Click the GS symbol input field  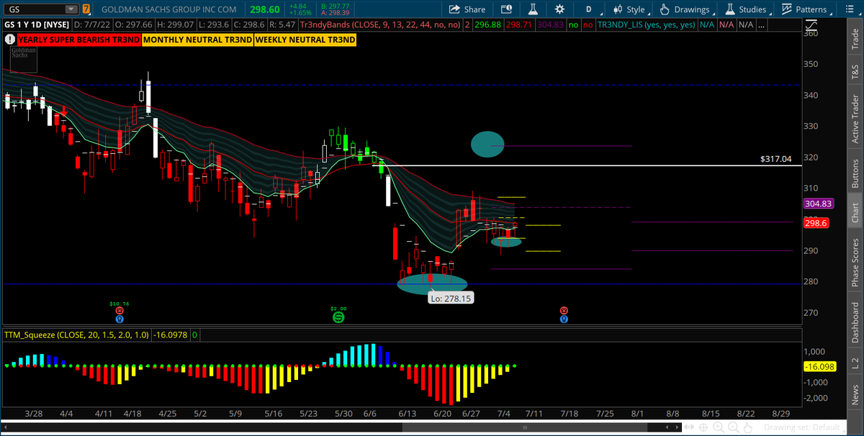click(x=34, y=9)
